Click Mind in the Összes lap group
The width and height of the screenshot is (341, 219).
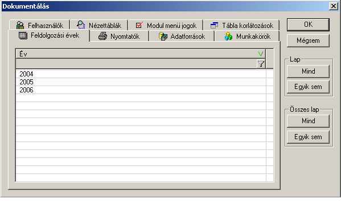pos(308,121)
